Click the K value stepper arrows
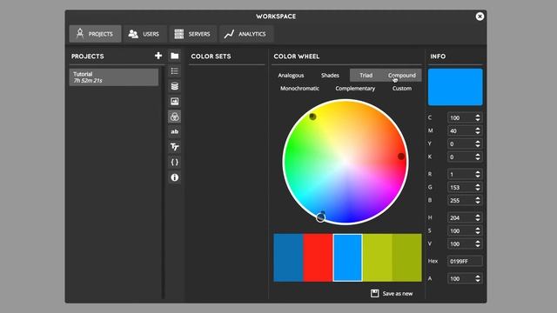The height and width of the screenshot is (313, 557). pyautogui.click(x=478, y=156)
